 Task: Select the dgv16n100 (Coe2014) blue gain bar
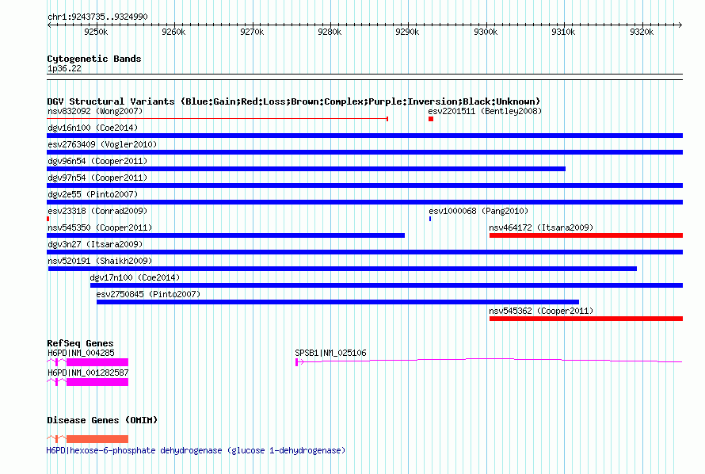(364, 136)
